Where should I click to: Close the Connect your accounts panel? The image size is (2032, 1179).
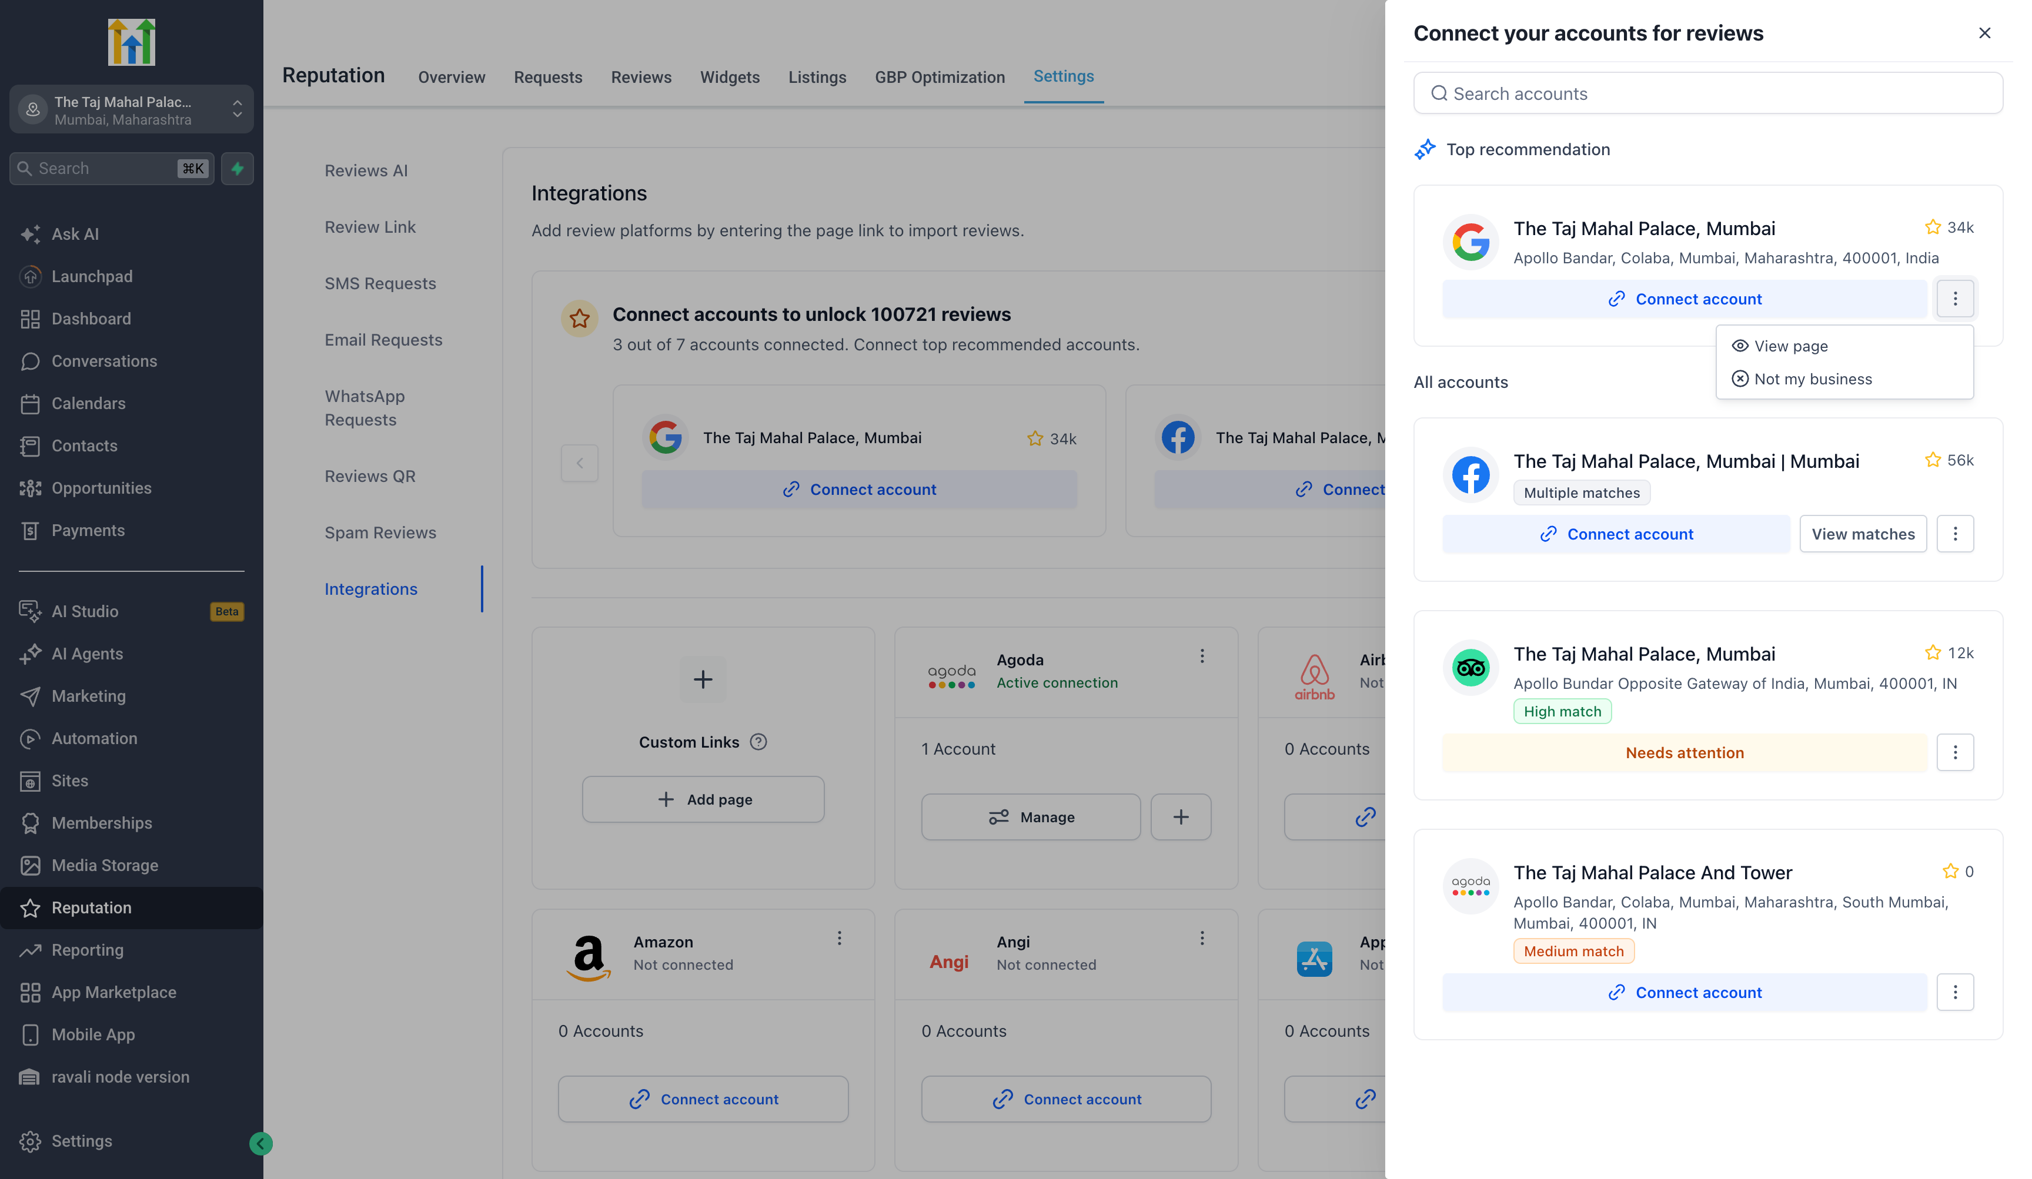(x=1984, y=33)
